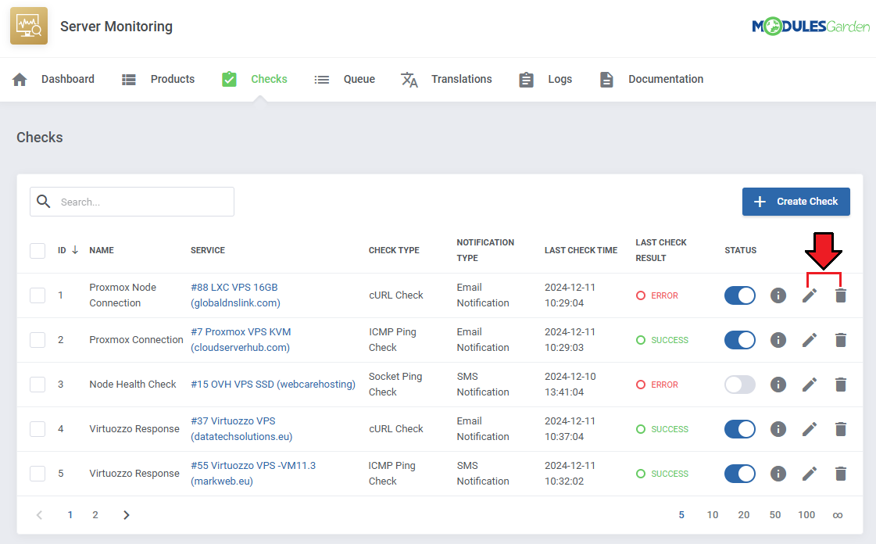The width and height of the screenshot is (876, 544).
Task: Toggle status switch for check ID 5
Action: pos(740,474)
